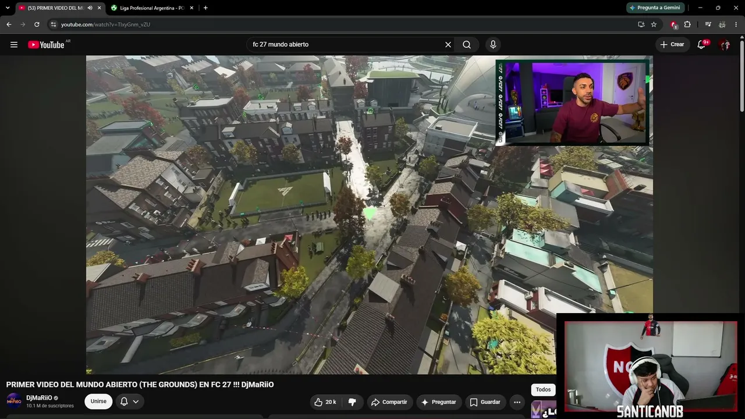The width and height of the screenshot is (745, 419).
Task: Clear the search box with the X
Action: pyautogui.click(x=448, y=45)
